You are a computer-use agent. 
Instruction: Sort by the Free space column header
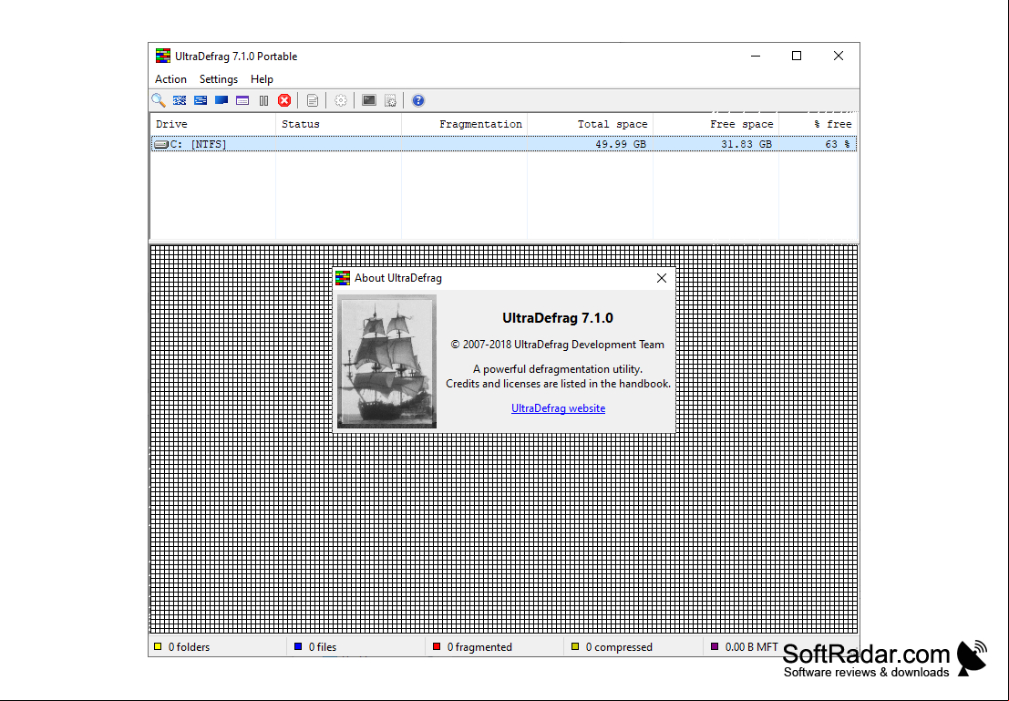(716, 124)
